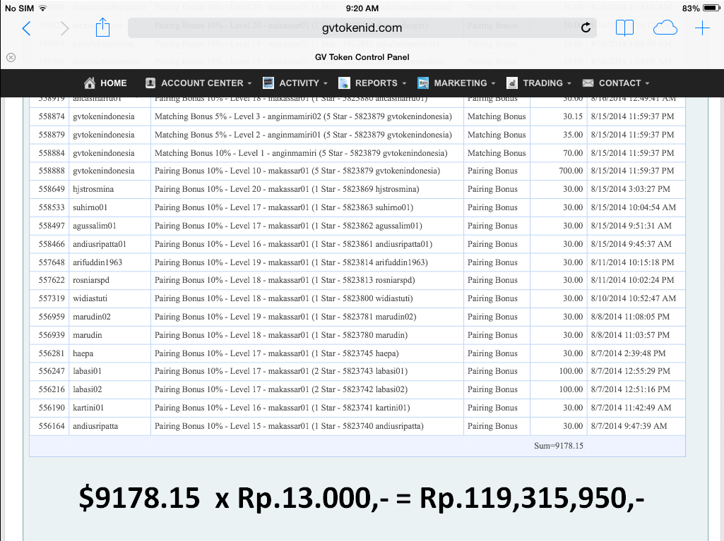Click the Trading icon

click(511, 83)
